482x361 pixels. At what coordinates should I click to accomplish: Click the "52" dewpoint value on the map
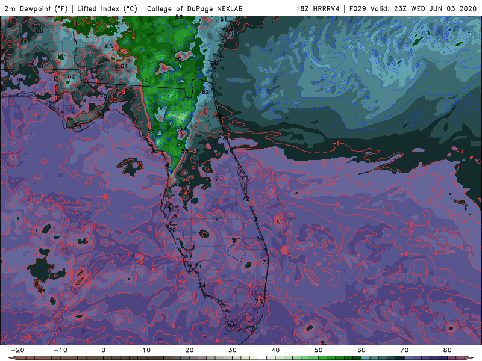(144, 79)
